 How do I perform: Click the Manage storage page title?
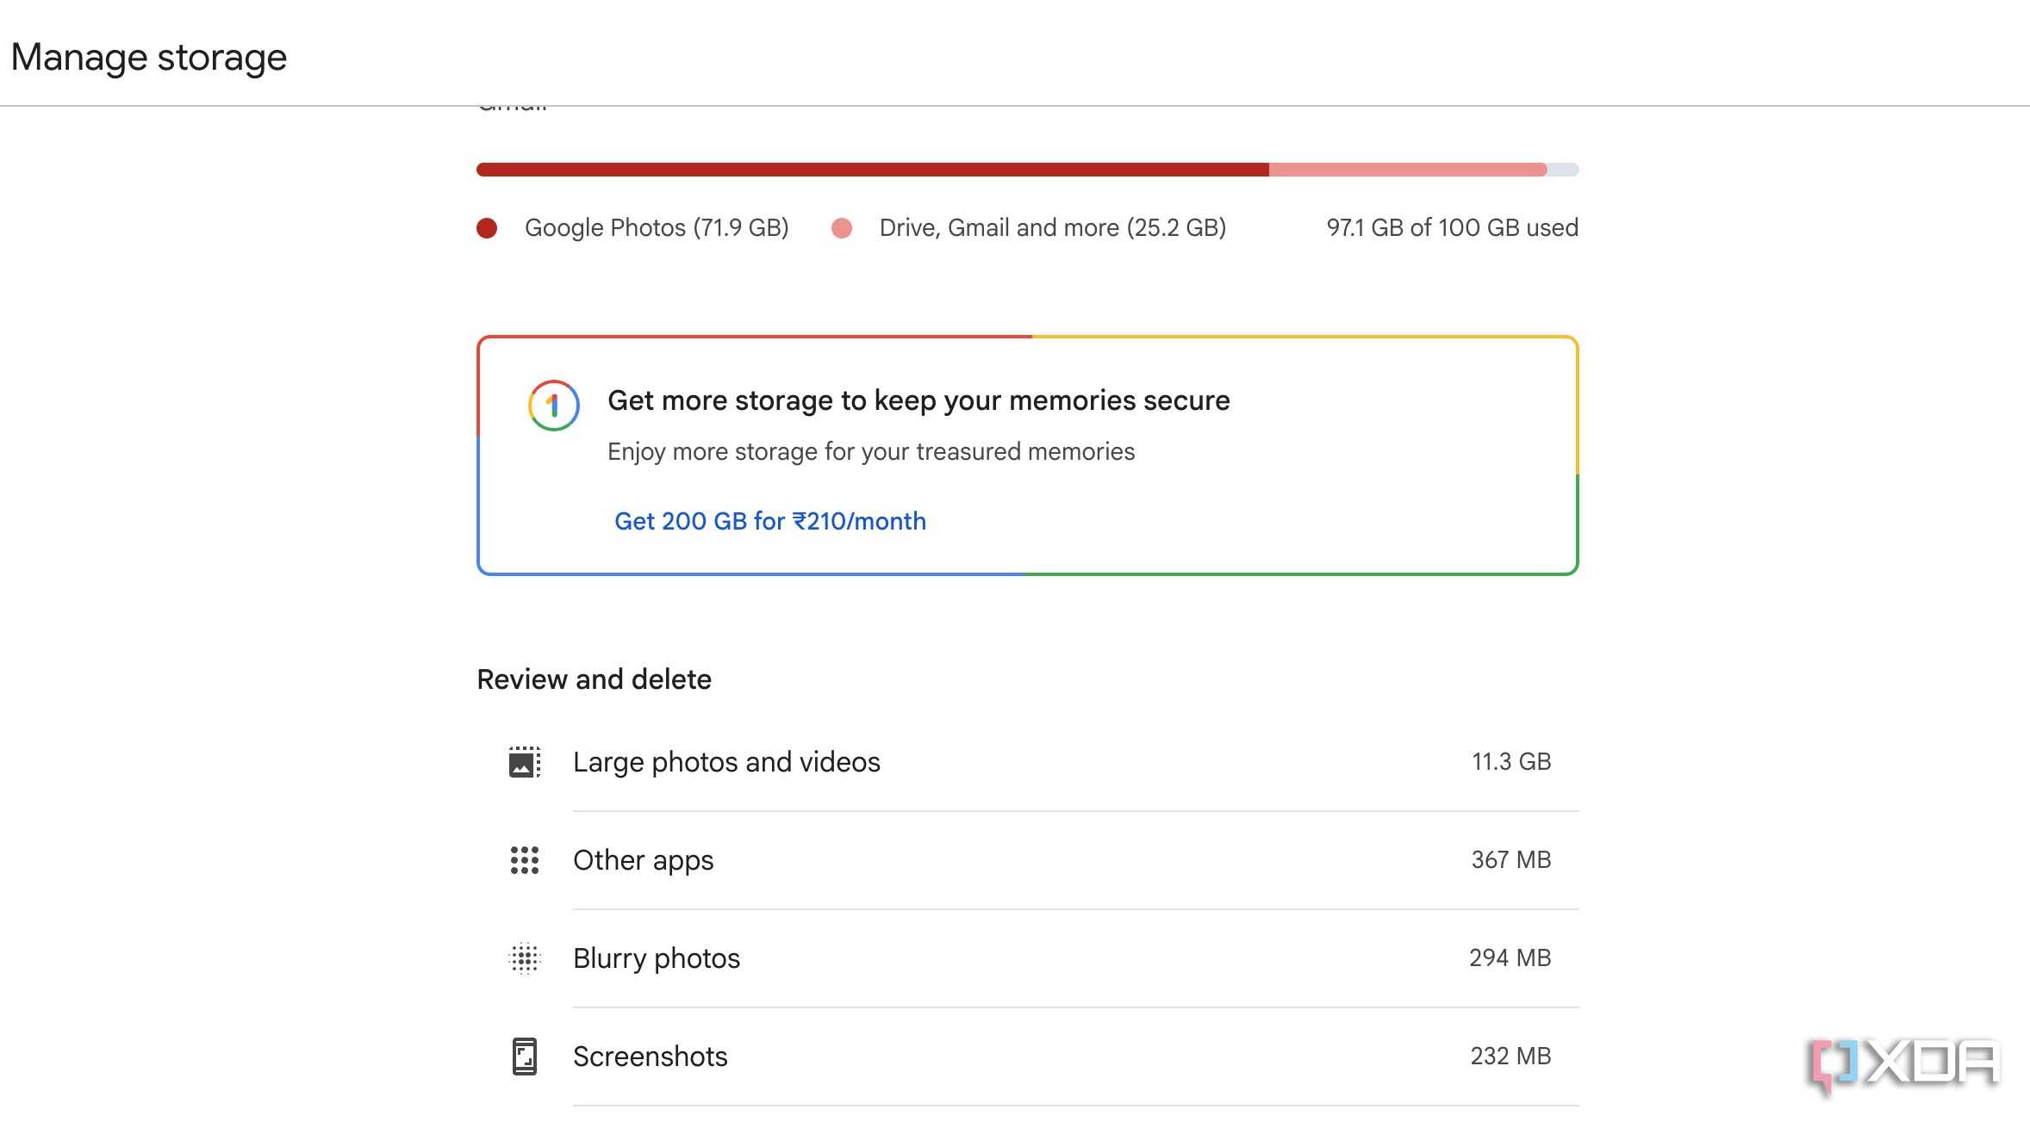(149, 59)
